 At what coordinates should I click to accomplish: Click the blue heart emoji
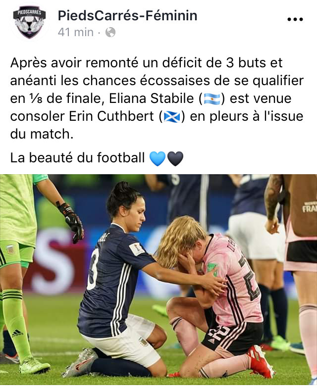158,158
